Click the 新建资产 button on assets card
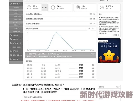 click(x=45, y=8)
